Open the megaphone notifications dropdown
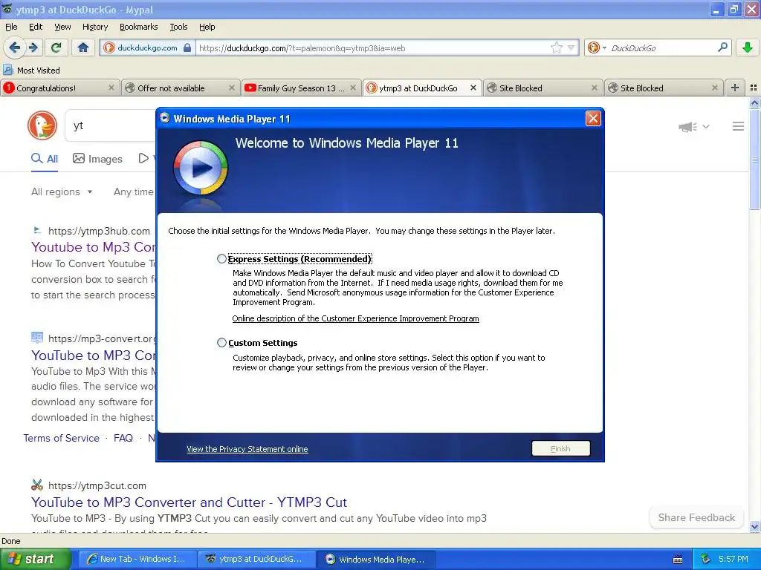761x570 pixels. pos(693,126)
